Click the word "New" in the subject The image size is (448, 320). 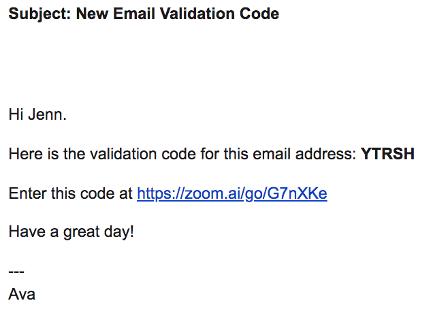[91, 14]
